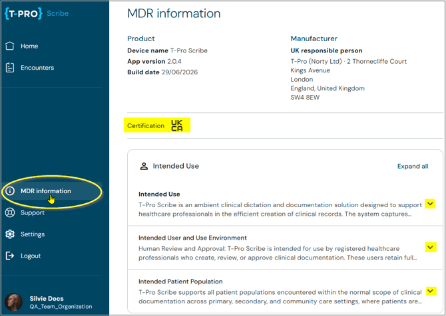This screenshot has height=316, width=446.
Task: Click the Intended Use person icon
Action: [144, 166]
